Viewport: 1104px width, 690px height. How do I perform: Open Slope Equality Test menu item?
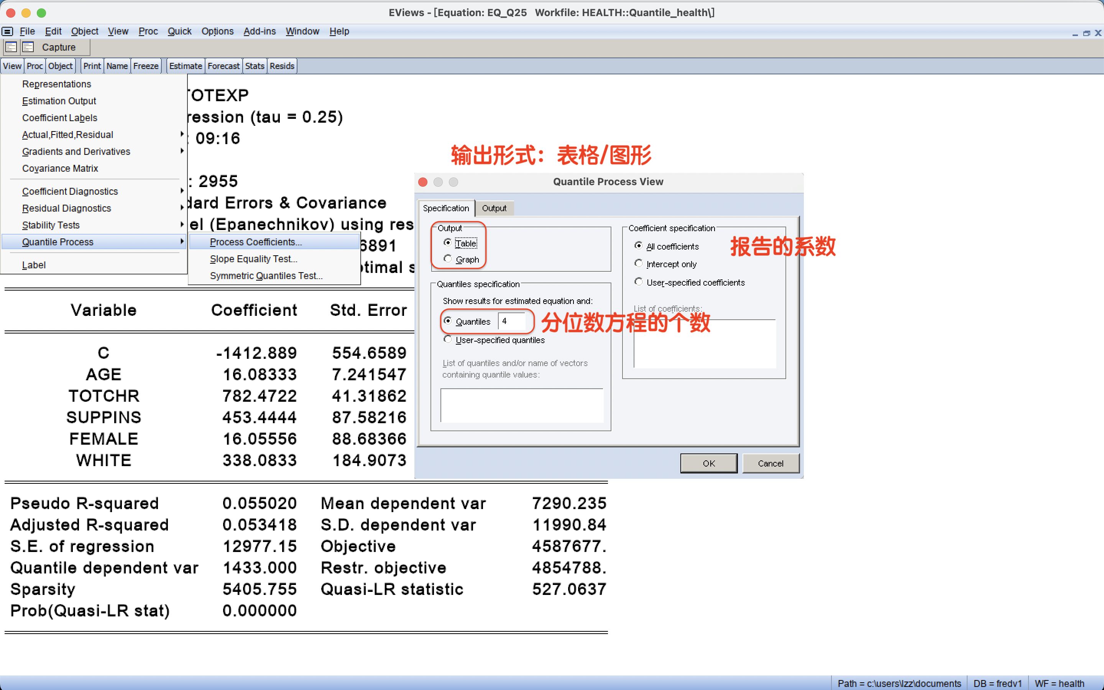click(x=253, y=259)
